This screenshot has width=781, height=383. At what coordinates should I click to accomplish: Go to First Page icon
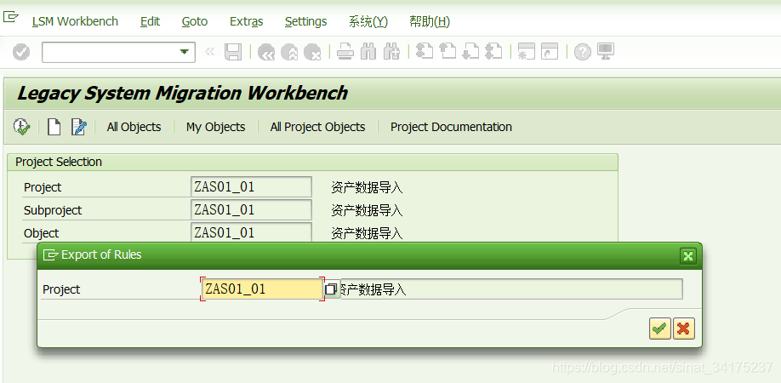425,52
